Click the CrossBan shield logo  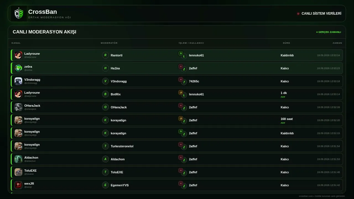click(x=19, y=14)
